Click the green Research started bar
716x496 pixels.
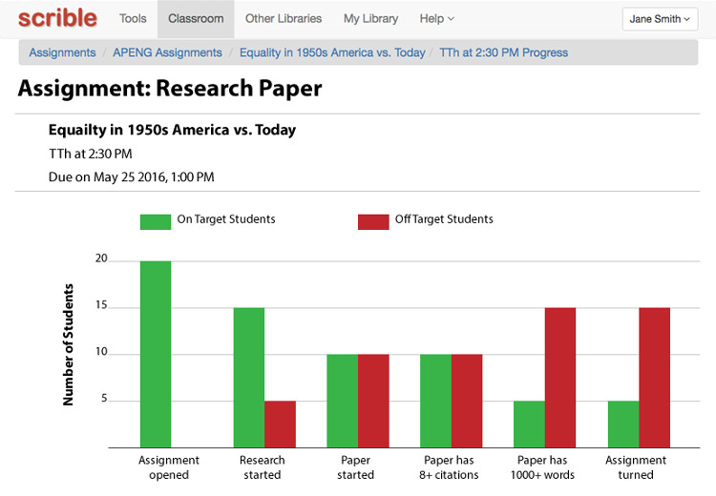click(x=249, y=378)
